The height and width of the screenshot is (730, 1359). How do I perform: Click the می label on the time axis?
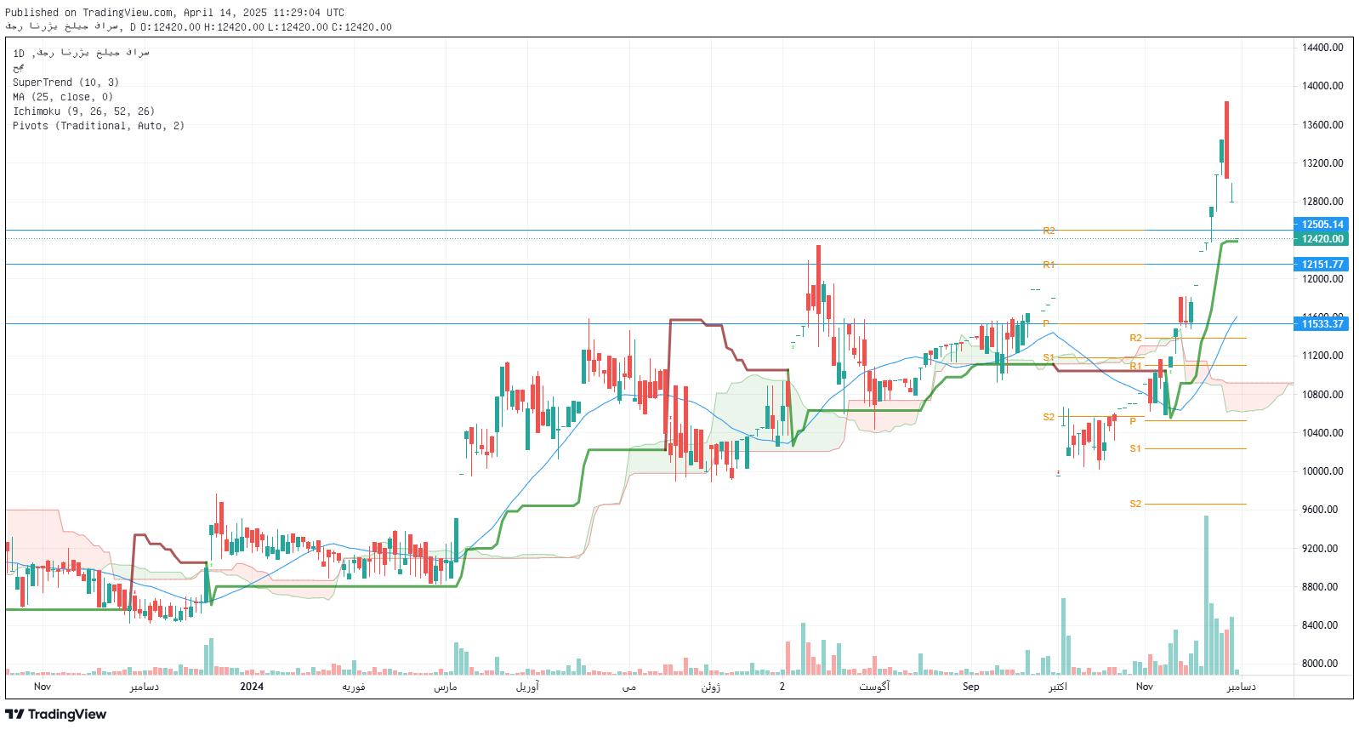[629, 687]
